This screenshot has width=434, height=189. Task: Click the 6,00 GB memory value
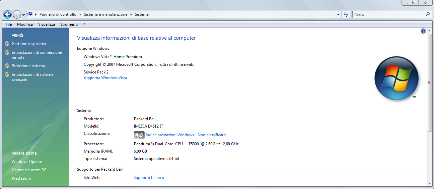coord(140,151)
